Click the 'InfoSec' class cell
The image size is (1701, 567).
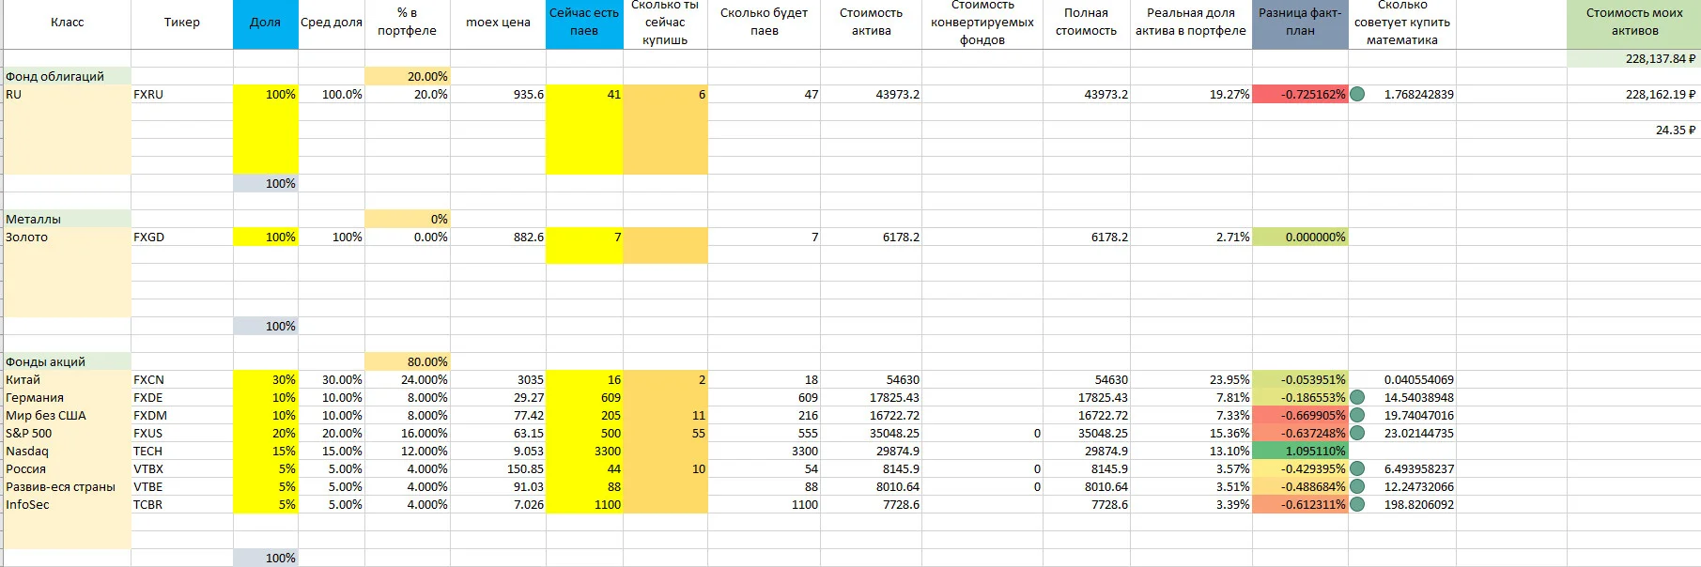68,504
